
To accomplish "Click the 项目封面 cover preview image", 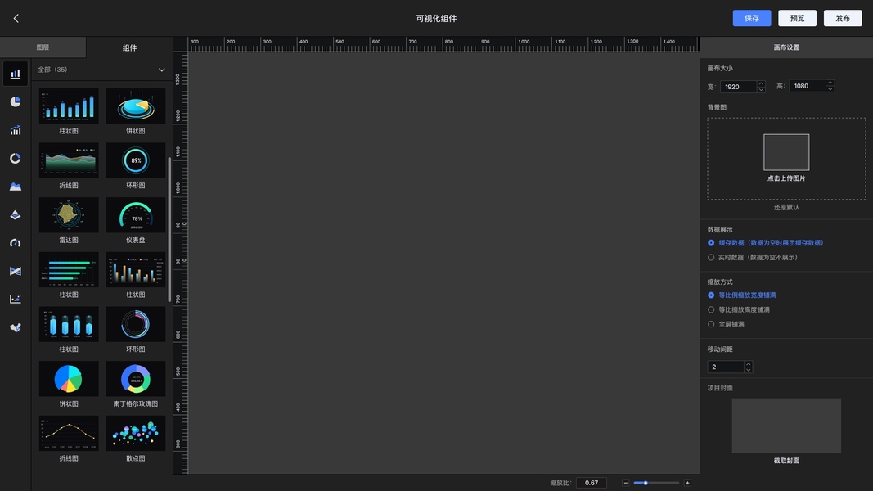I will coord(786,426).
